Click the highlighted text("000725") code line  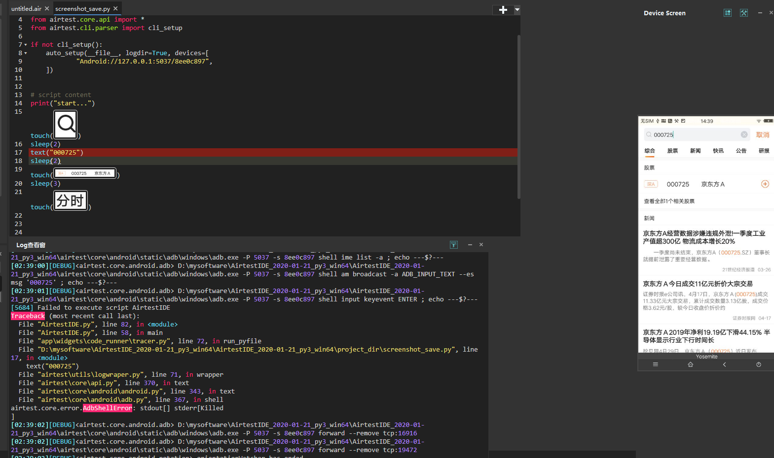pos(274,153)
